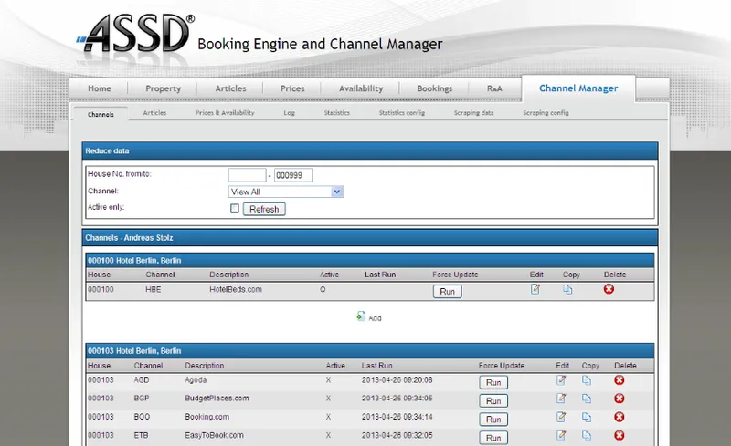Click the 000100 Hotel Berlin, Berlin header
The height and width of the screenshot is (446, 731).
(370, 260)
